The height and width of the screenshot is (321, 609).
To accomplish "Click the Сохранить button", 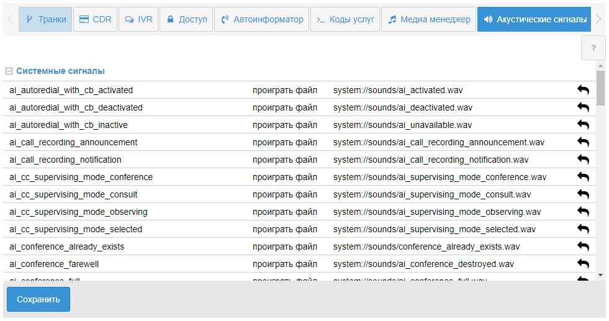I will point(38,299).
